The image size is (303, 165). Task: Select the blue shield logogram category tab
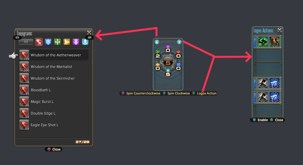point(48,42)
